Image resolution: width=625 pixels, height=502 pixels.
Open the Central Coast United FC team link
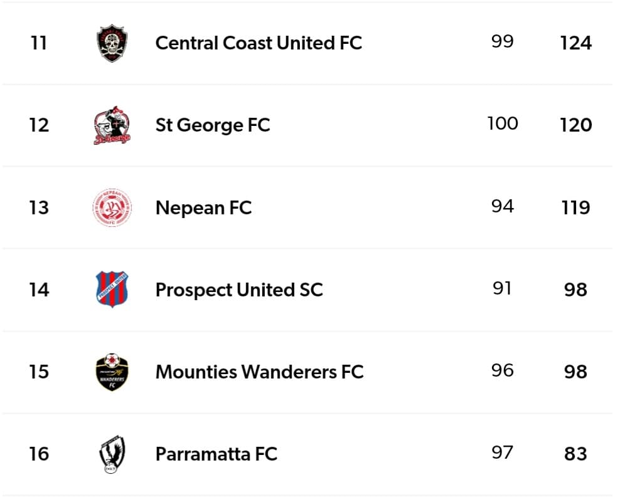tap(259, 43)
